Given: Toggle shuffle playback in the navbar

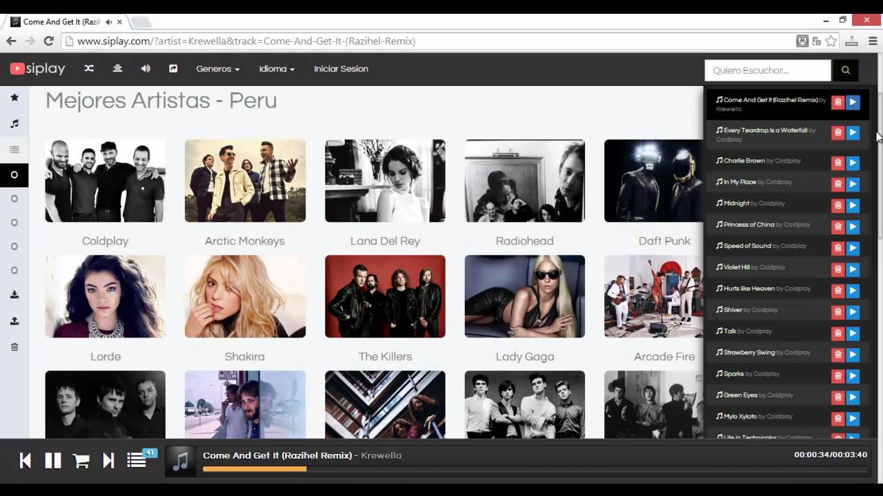Looking at the screenshot, I should pyautogui.click(x=89, y=68).
